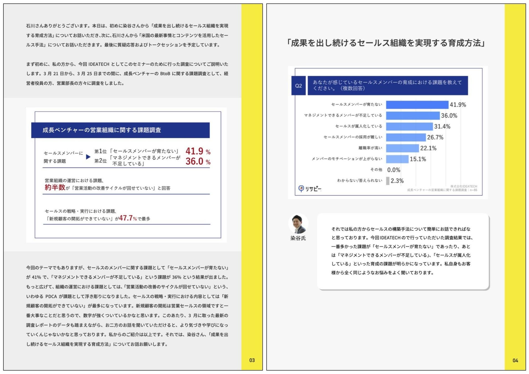Click the bar for メンバーのモチベーションが上がらない
Image resolution: width=529 pixels, height=374 pixels.
(397, 159)
